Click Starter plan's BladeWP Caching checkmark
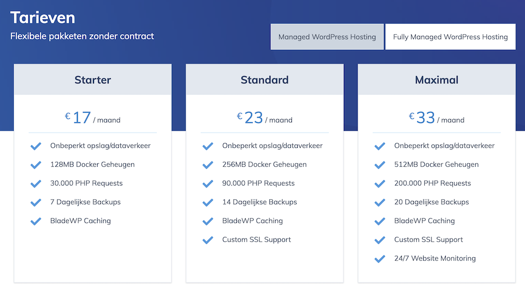This screenshot has height=293, width=525. [36, 221]
